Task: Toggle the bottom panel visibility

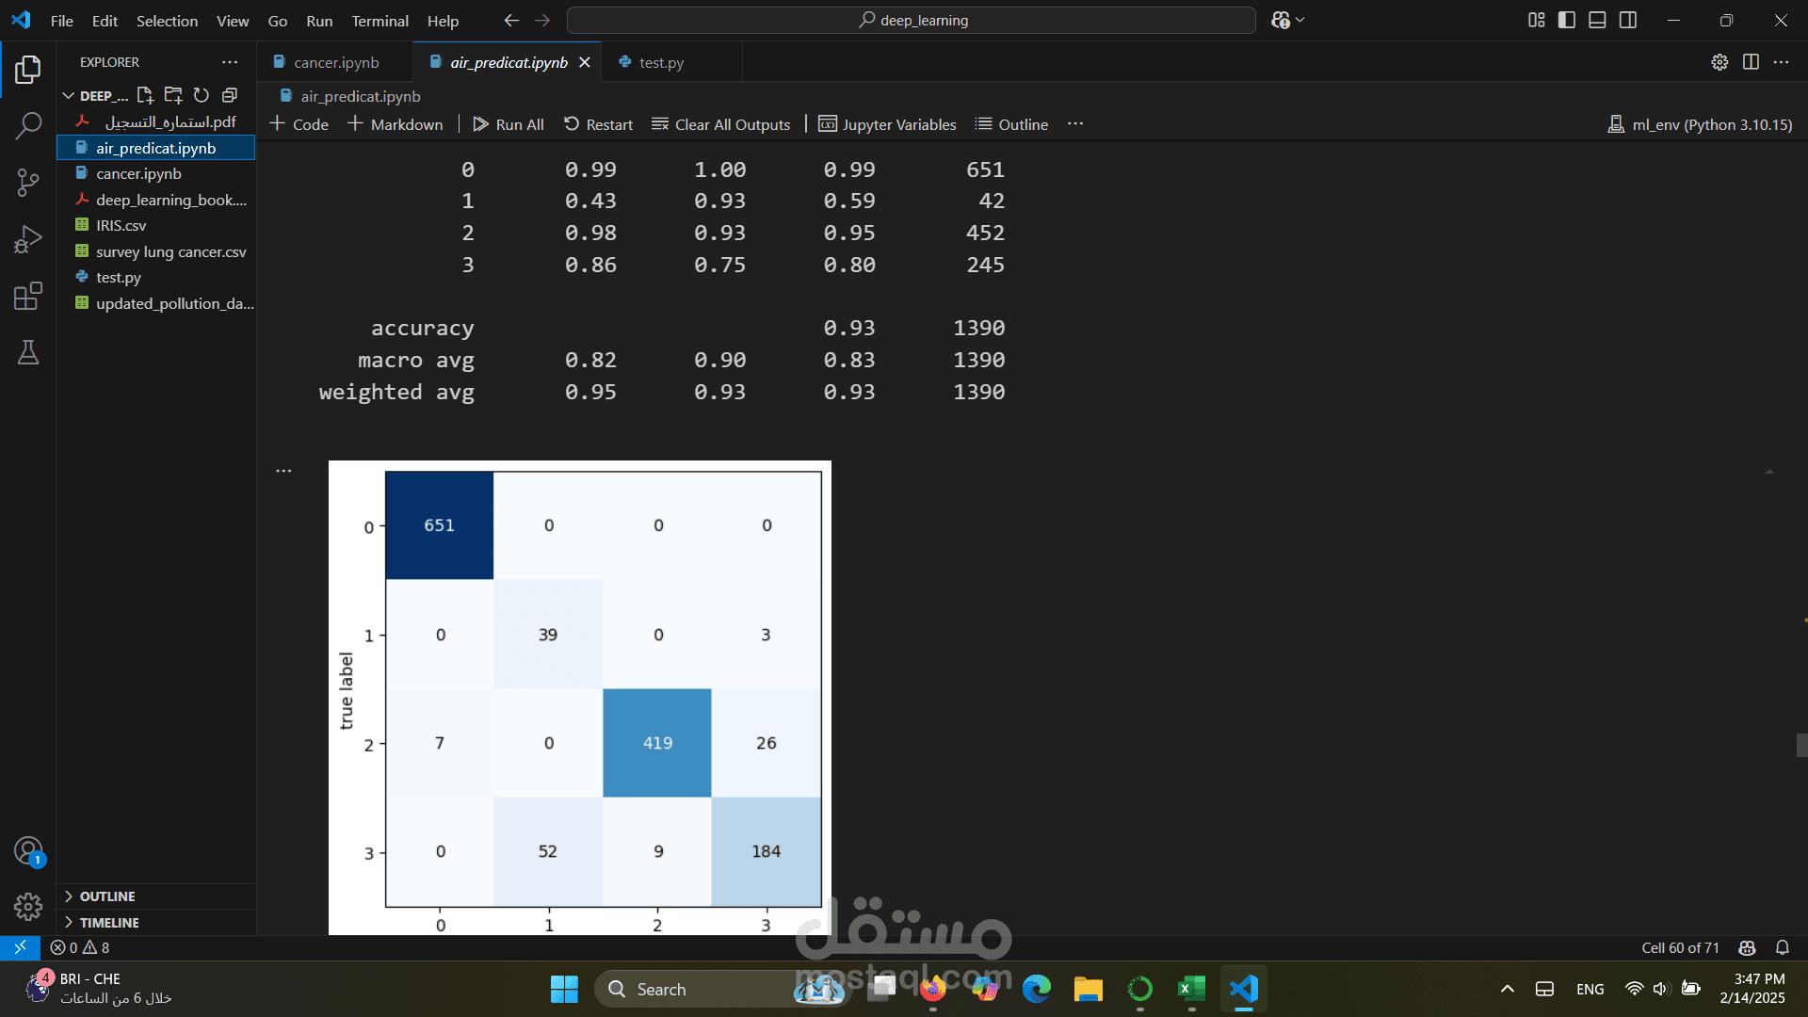Action: [x=1597, y=20]
